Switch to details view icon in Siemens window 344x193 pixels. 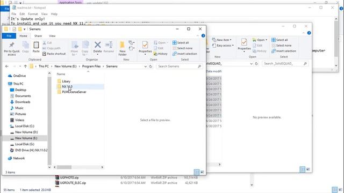tap(197, 172)
